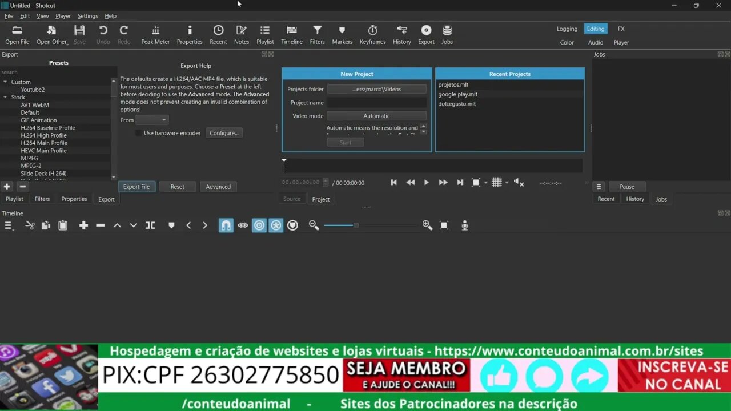Switch to the Filters tab

tap(42, 199)
